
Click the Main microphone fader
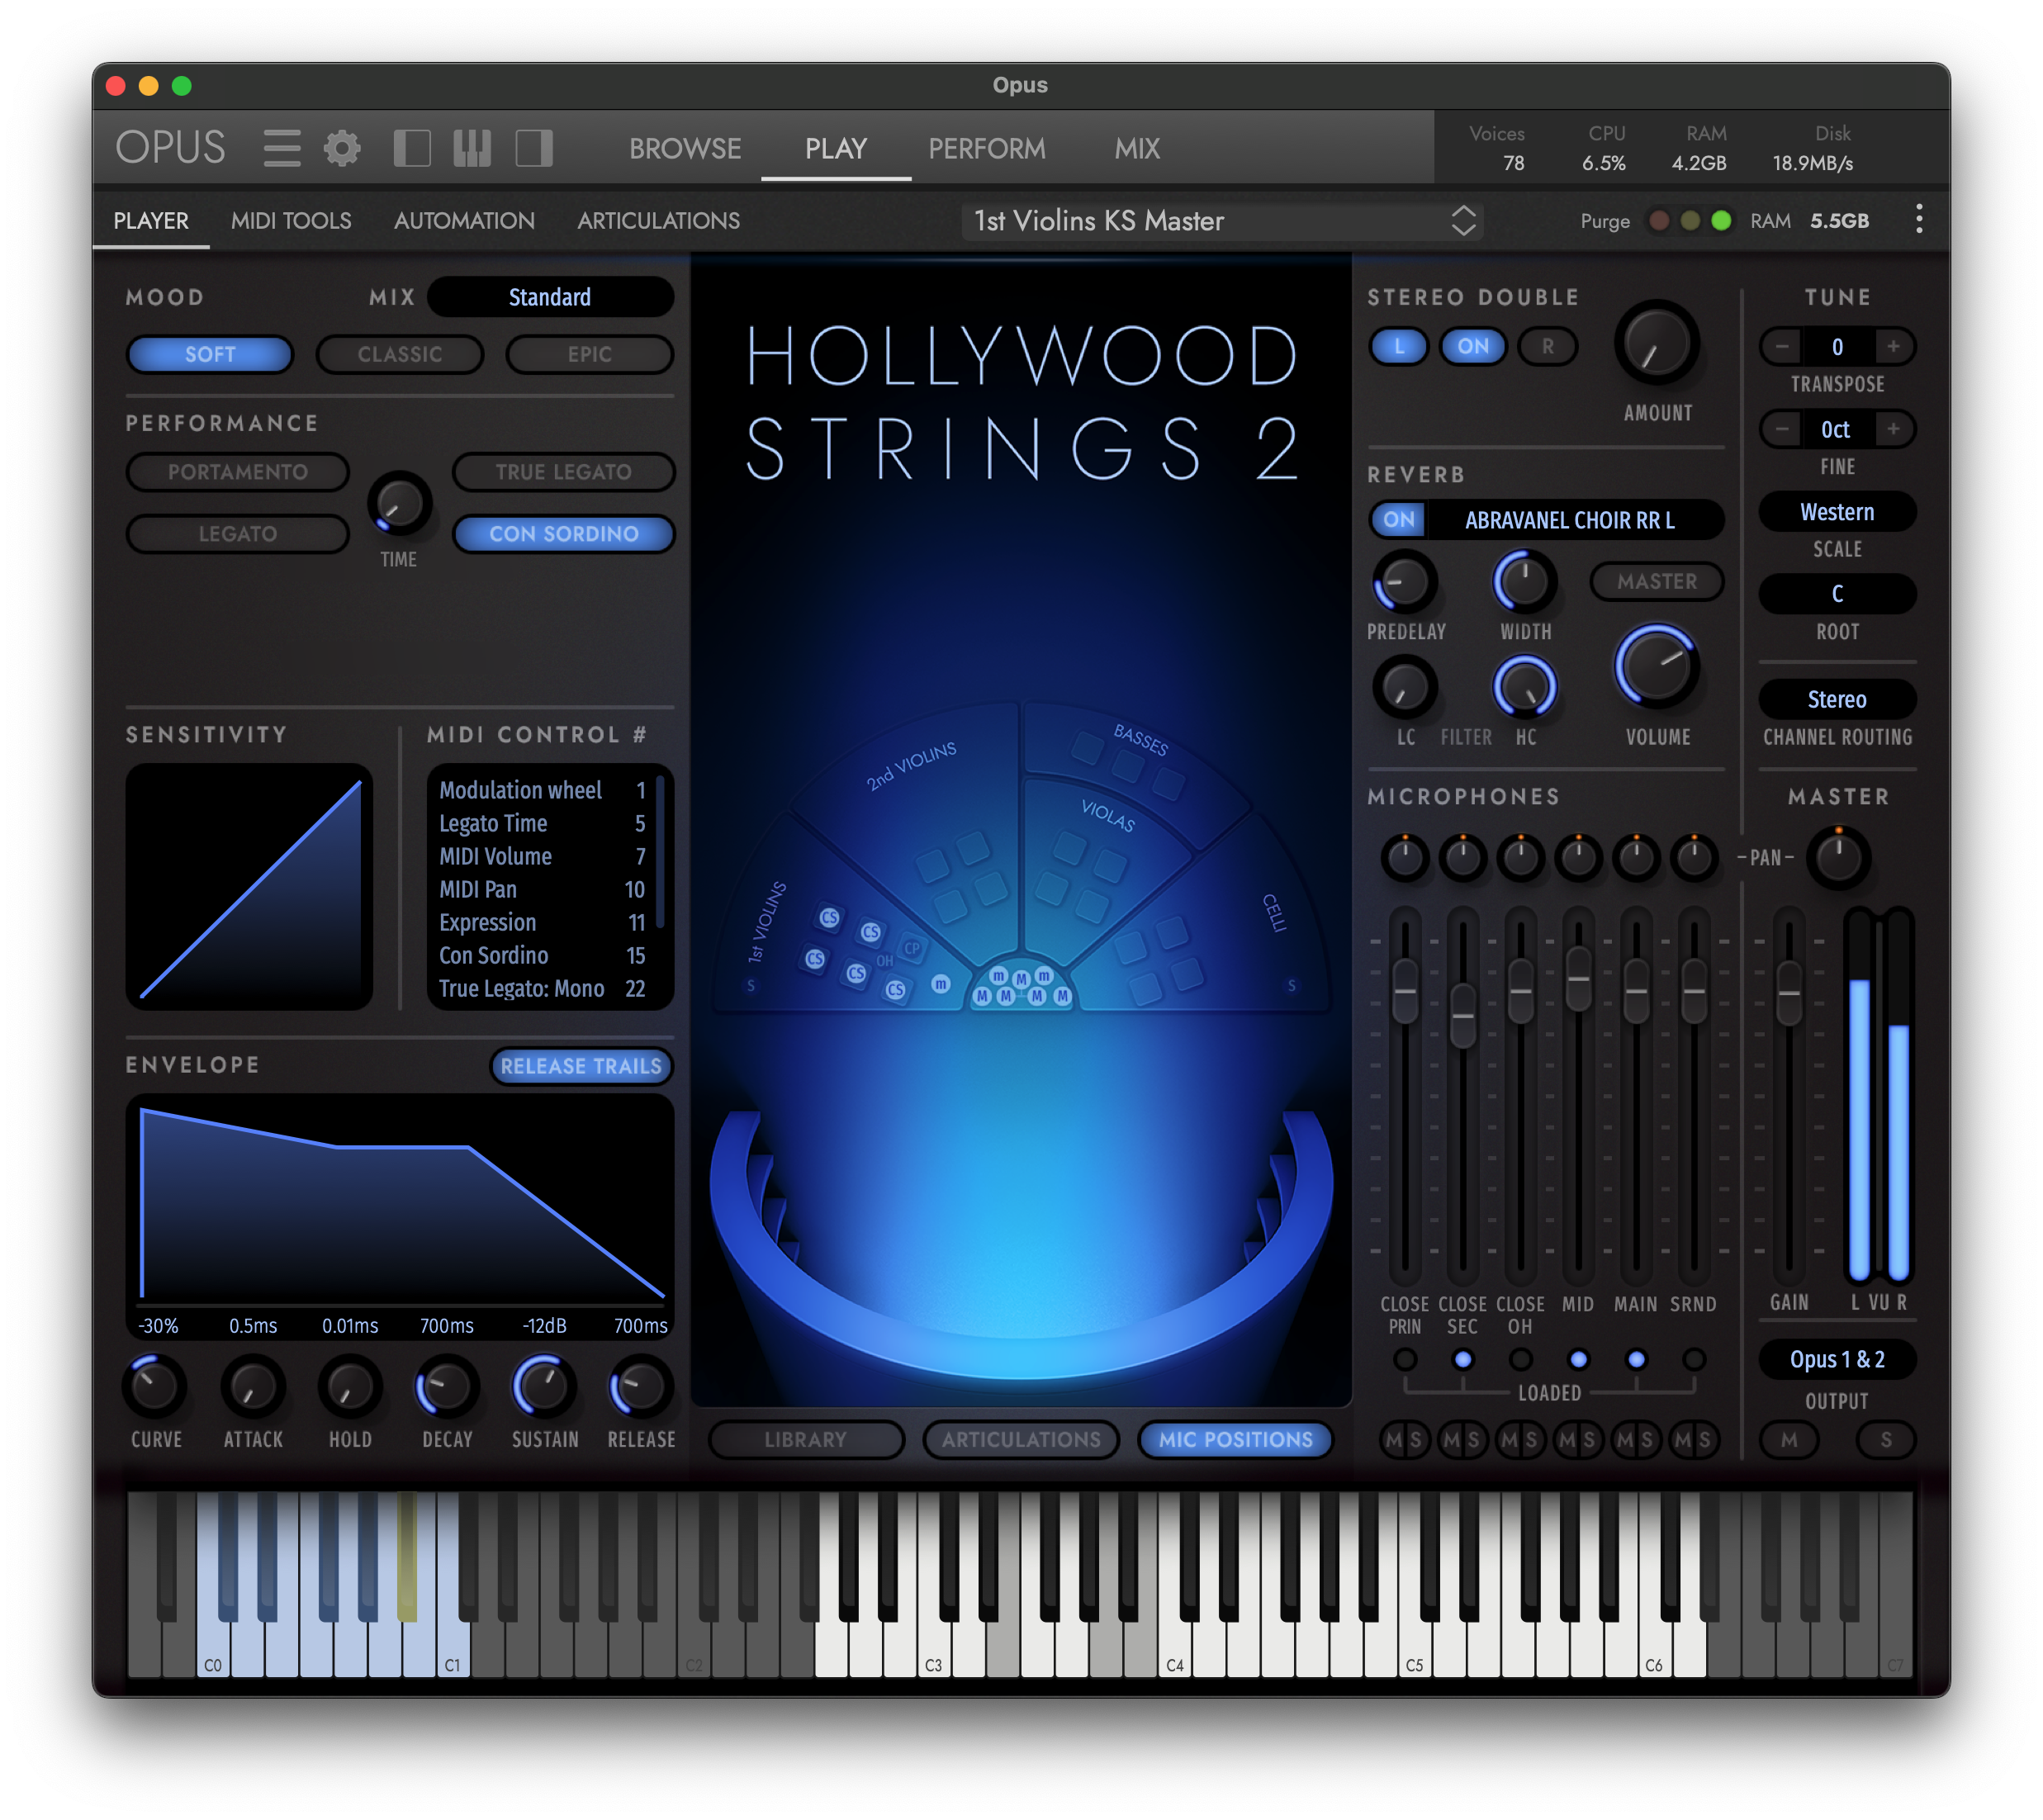tap(1636, 990)
